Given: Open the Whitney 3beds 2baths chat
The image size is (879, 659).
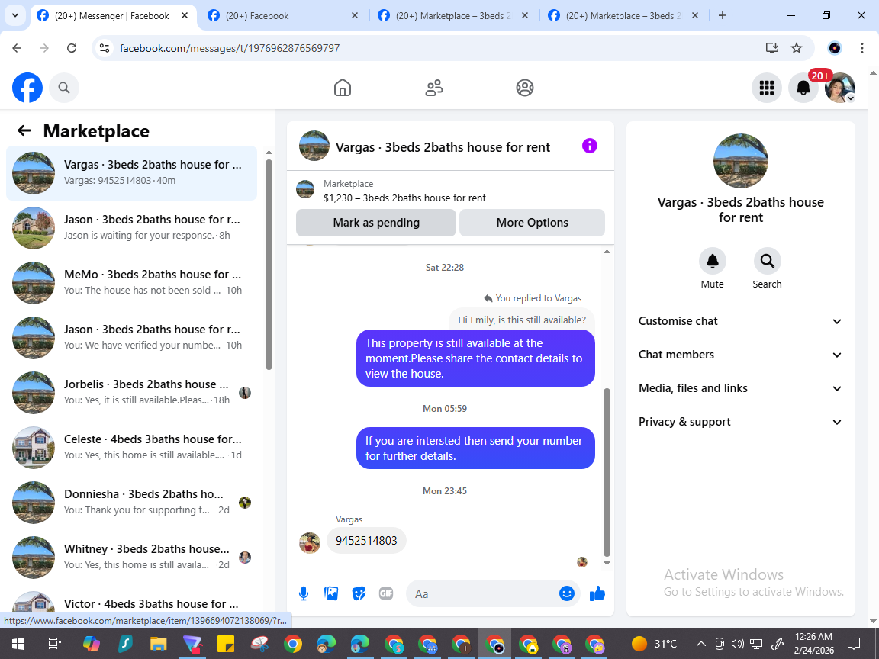Looking at the screenshot, I should pos(132,557).
